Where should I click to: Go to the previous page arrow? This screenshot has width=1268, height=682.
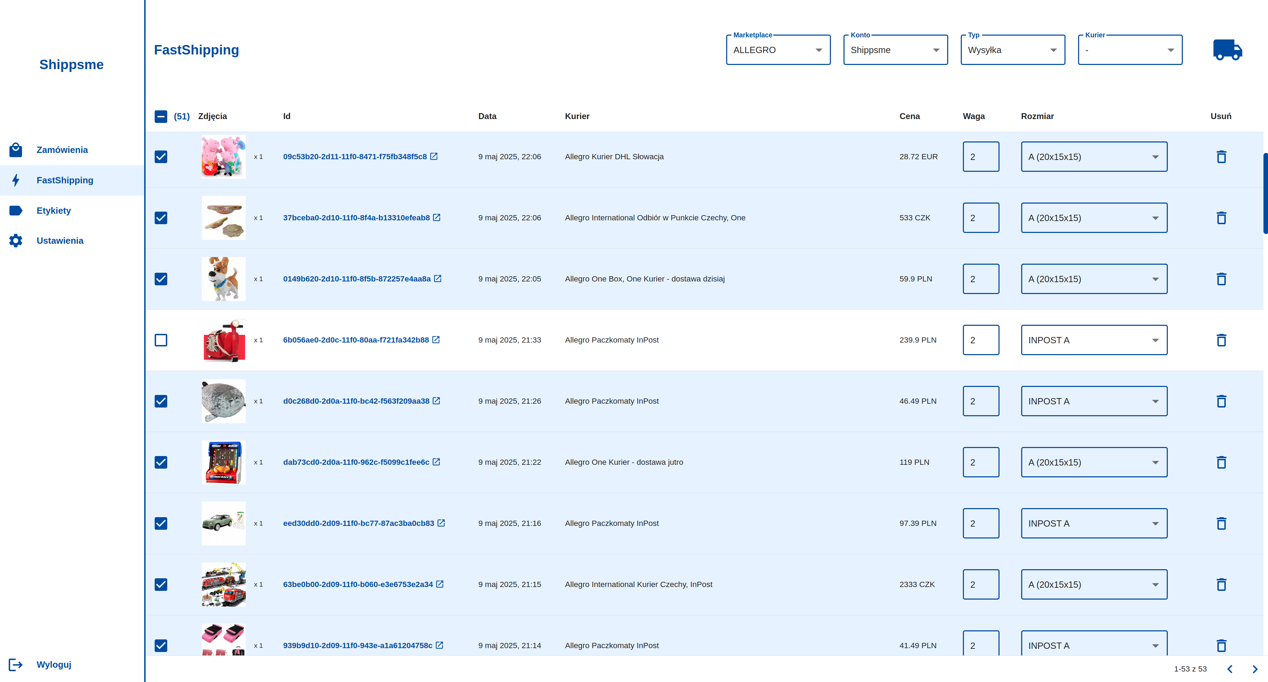pos(1230,669)
